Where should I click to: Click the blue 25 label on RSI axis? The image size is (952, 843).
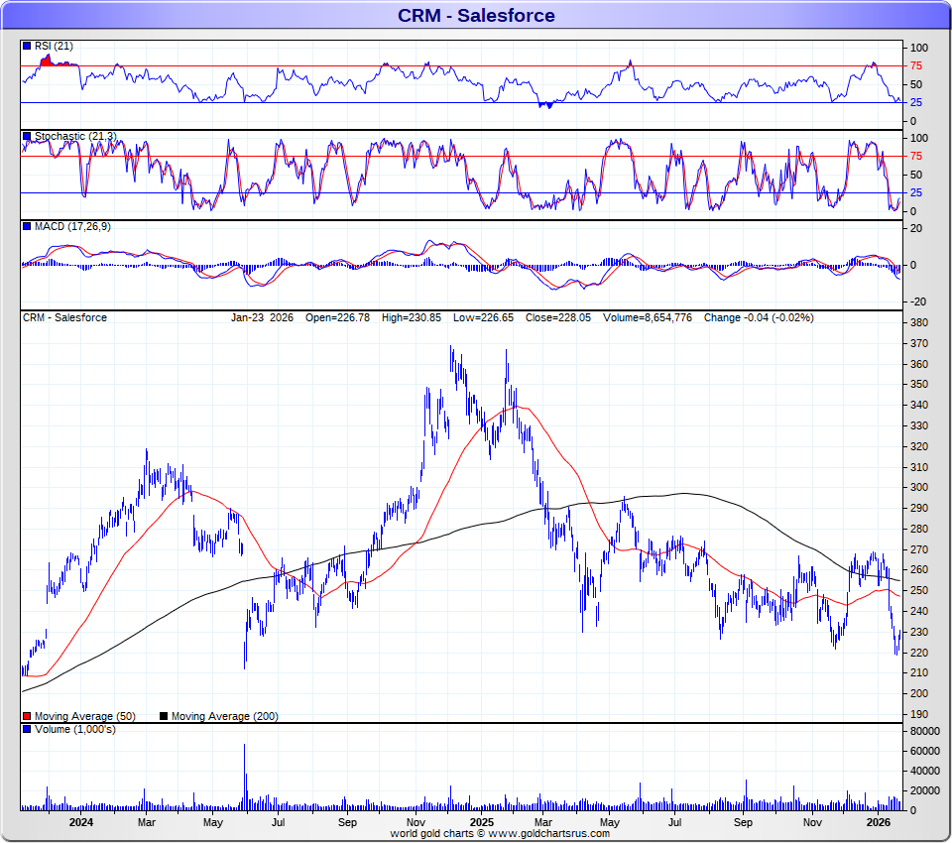pos(916,102)
